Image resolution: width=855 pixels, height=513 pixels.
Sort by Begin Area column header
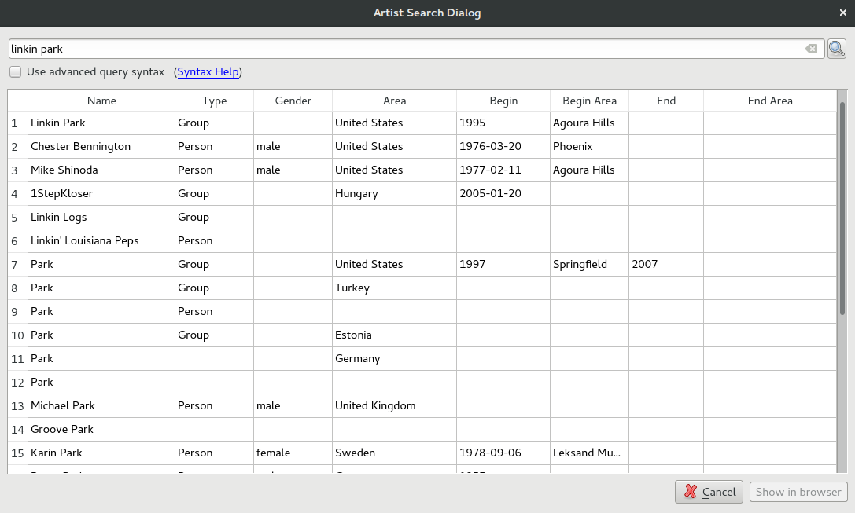pos(589,101)
